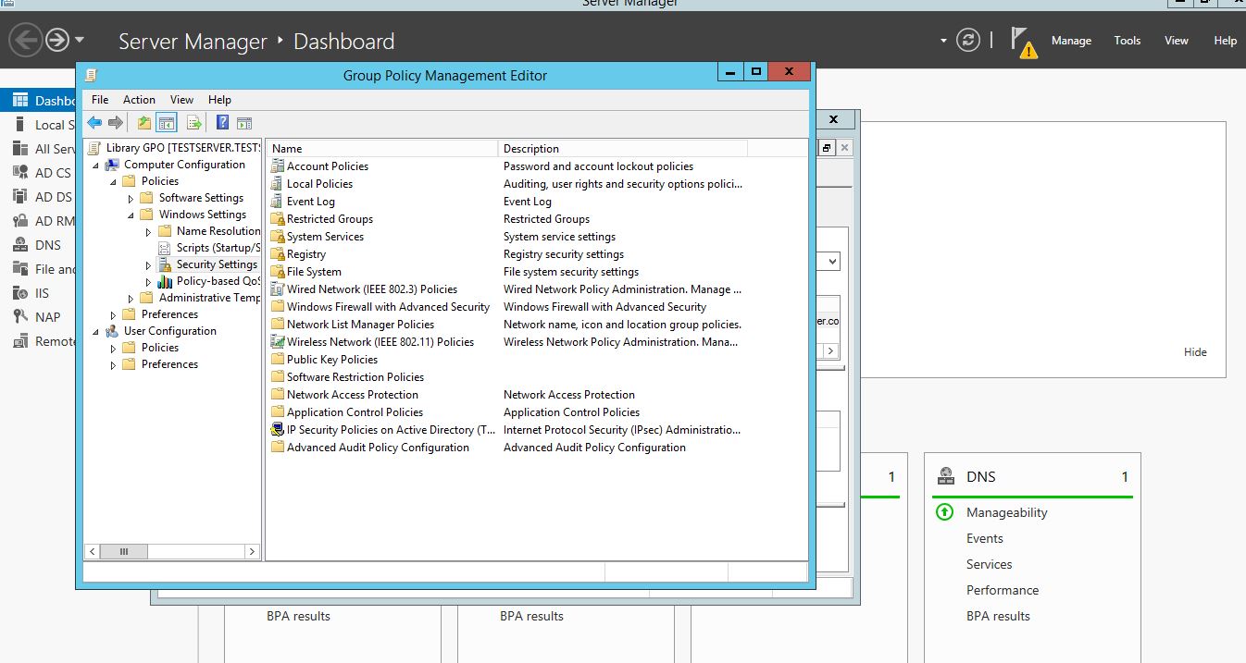The height and width of the screenshot is (663, 1246).
Task: Open Manageability in the DNS tile
Action: click(1007, 512)
